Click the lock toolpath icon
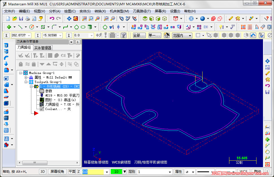This screenshot has width=274, height=177. 20,64
